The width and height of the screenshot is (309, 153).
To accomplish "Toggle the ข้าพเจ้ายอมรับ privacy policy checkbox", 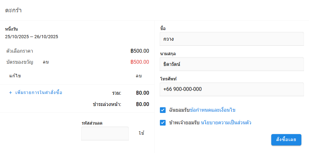I will (x=163, y=123).
